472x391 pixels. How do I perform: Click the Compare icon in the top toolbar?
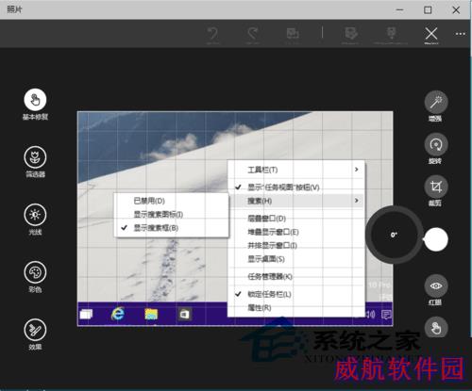(293, 33)
